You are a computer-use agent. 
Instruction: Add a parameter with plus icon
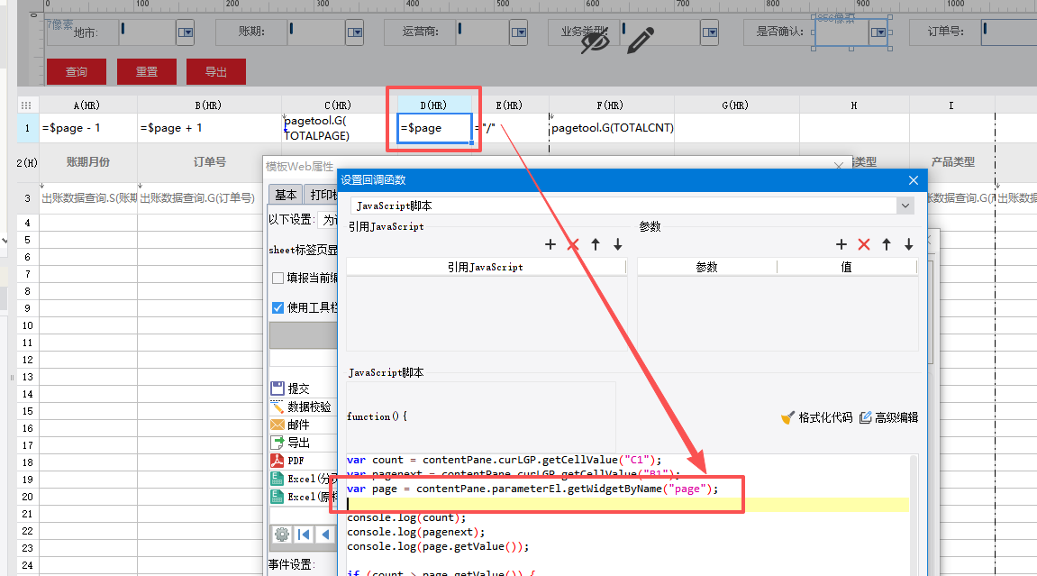(x=841, y=244)
